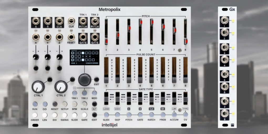The width and height of the screenshot is (268, 134).
Task: Click the large CTRL 2 knob
Action: coord(61,87)
